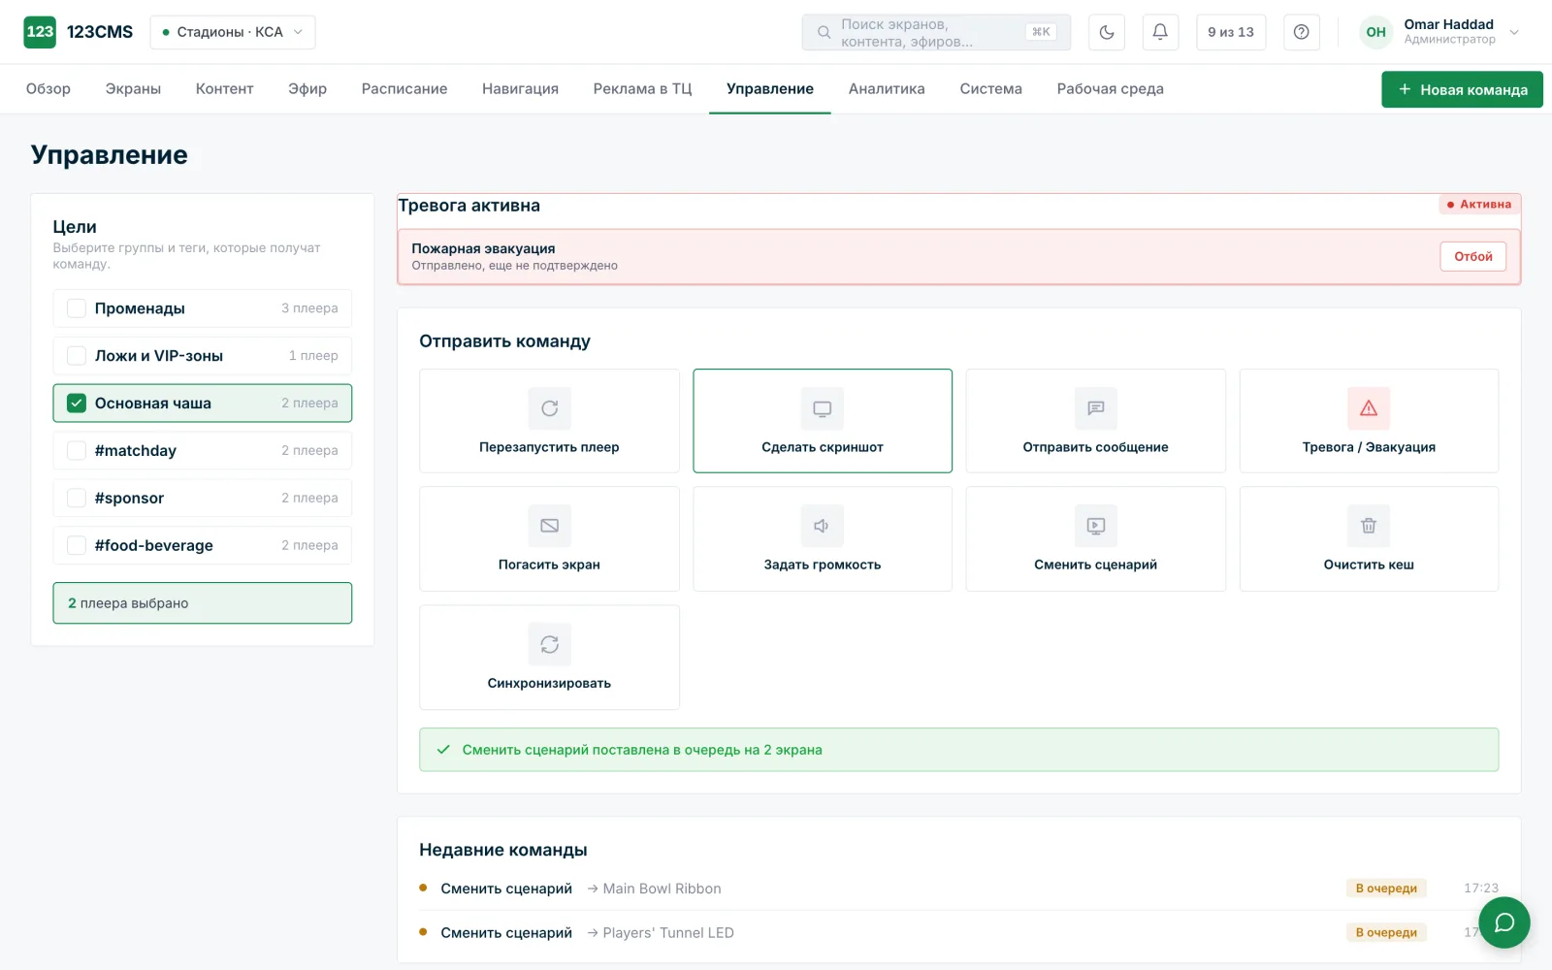Click Синхронизировать command card
This screenshot has width=1552, height=970.
tap(549, 658)
